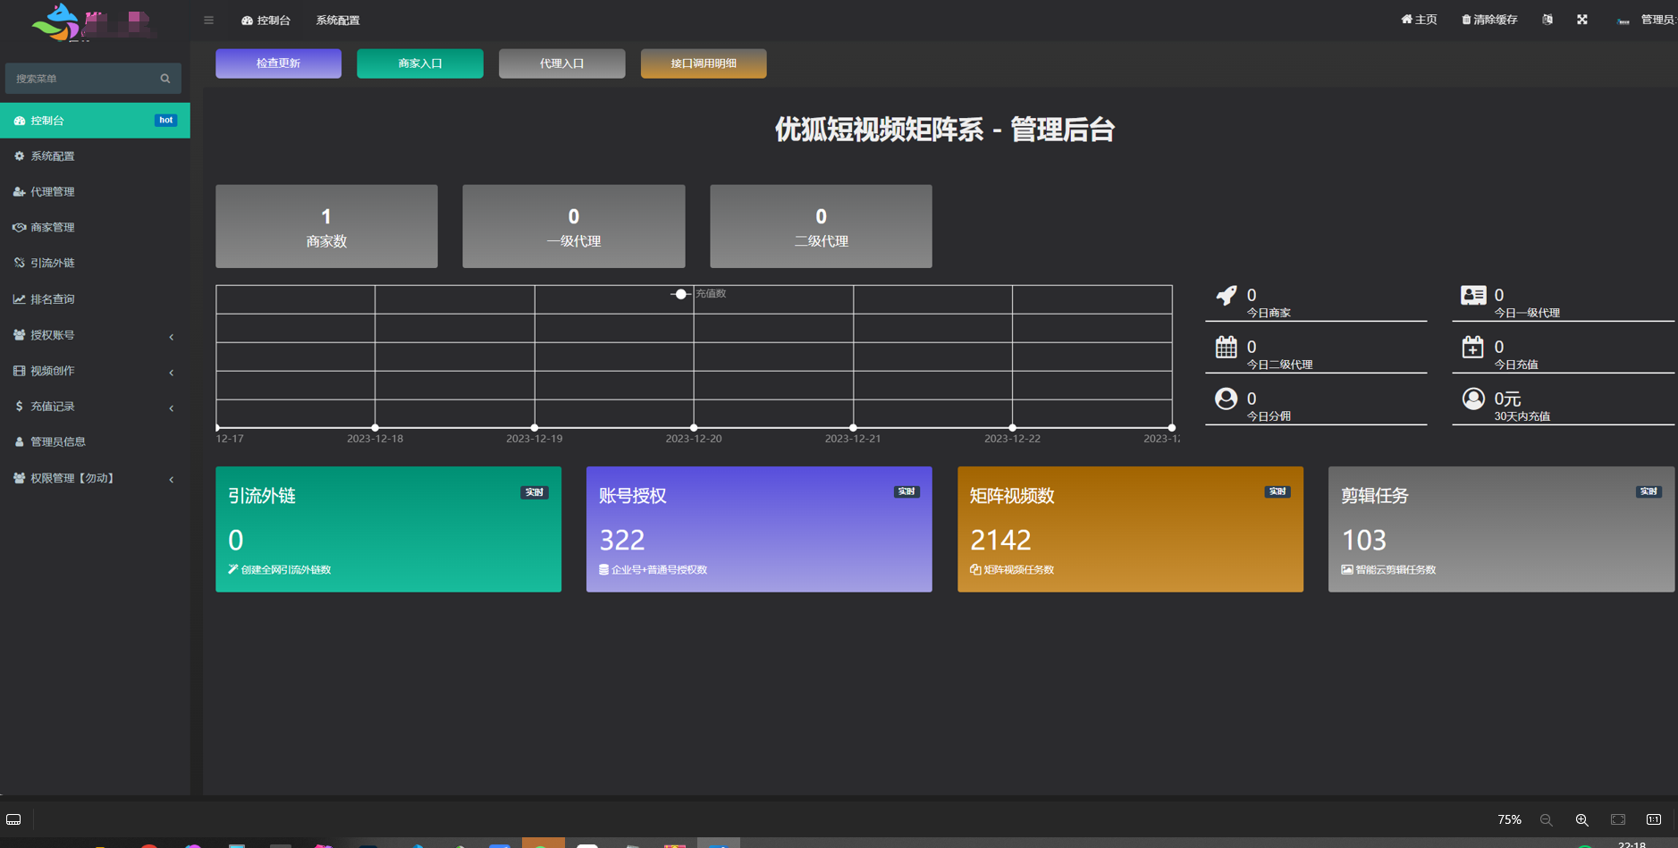Click the 实时 badge on 剪辑任务 card

[1648, 491]
